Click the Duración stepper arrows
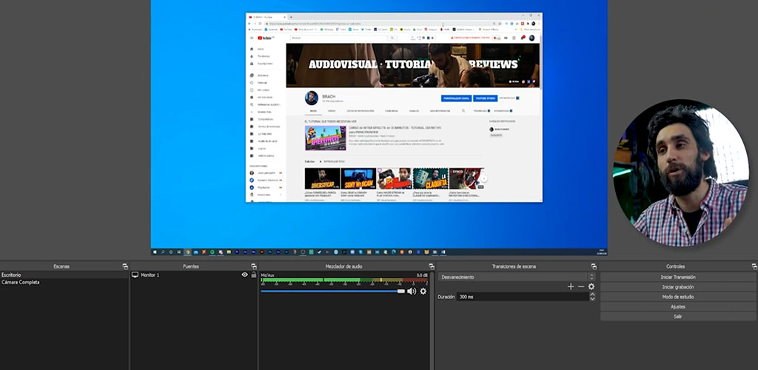 [x=592, y=296]
